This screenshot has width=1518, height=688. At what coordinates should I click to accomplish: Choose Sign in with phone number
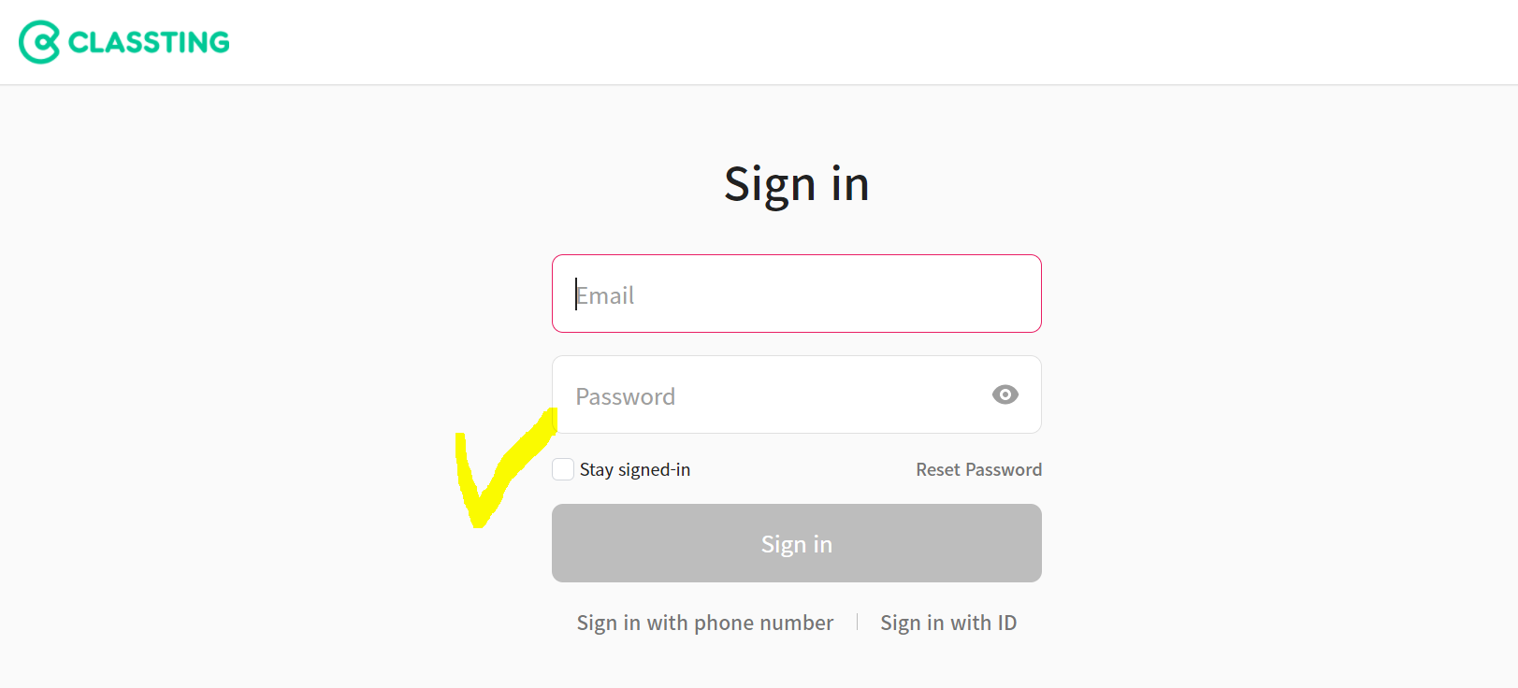tap(705, 623)
